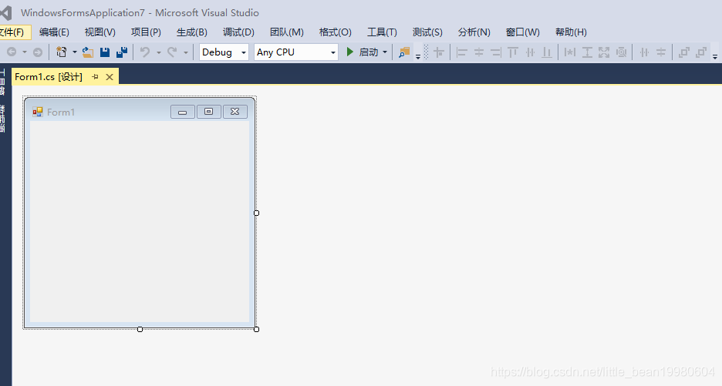Click the Find in Files folder icon

point(404,52)
